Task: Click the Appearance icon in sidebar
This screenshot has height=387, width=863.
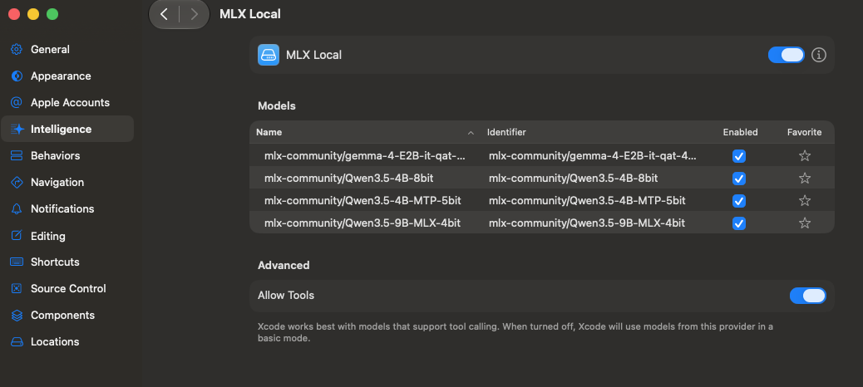Action: coord(17,76)
